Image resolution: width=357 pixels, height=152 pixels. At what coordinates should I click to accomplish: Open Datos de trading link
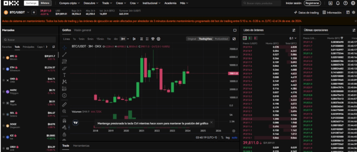click(306, 13)
